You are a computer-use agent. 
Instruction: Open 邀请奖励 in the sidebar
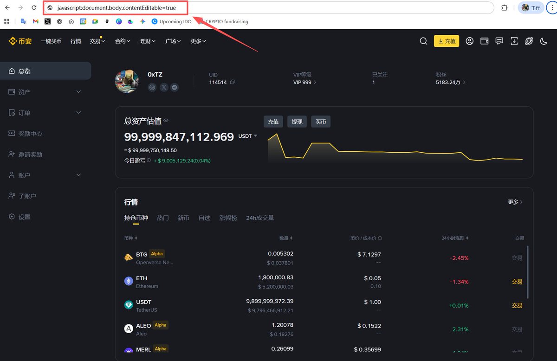point(45,155)
